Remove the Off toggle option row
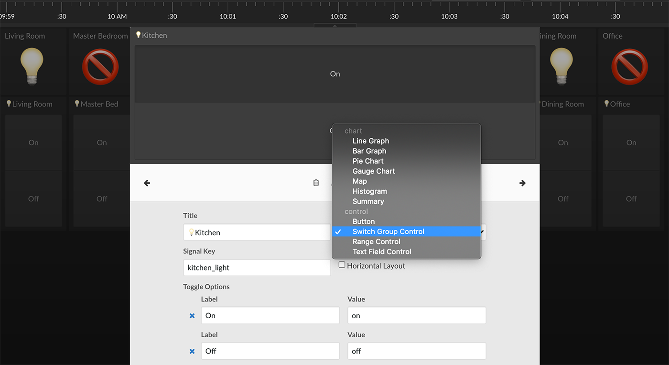 tap(192, 351)
